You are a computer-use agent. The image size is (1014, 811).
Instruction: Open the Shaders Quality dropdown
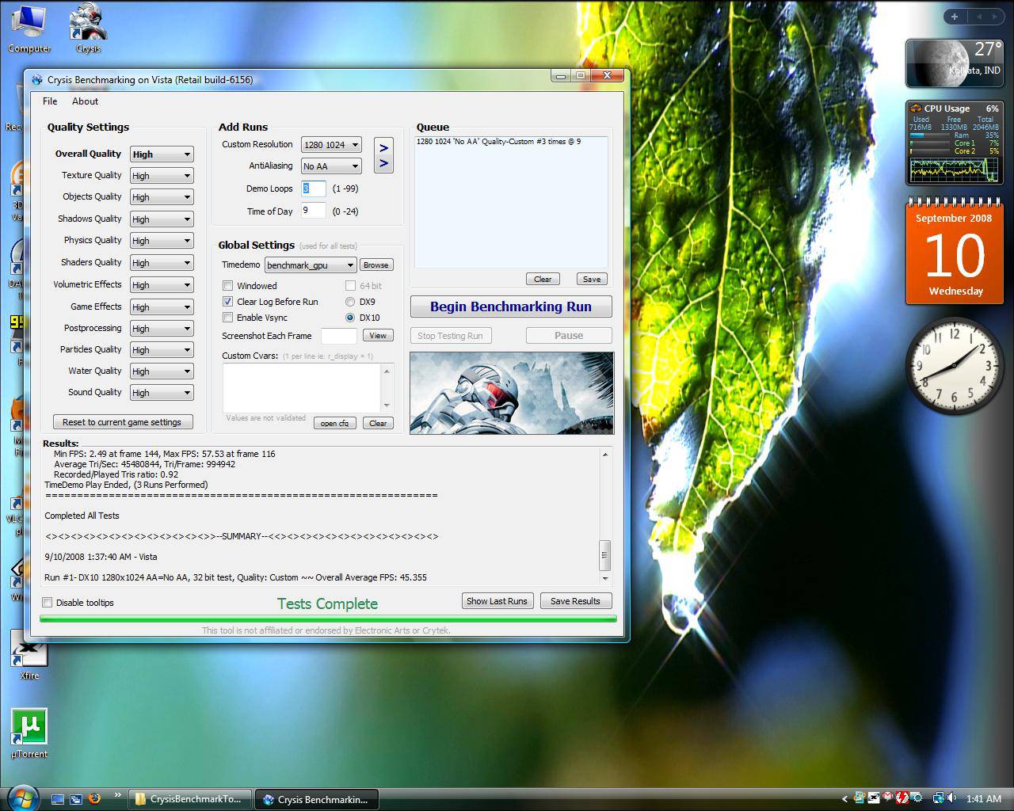(x=162, y=263)
